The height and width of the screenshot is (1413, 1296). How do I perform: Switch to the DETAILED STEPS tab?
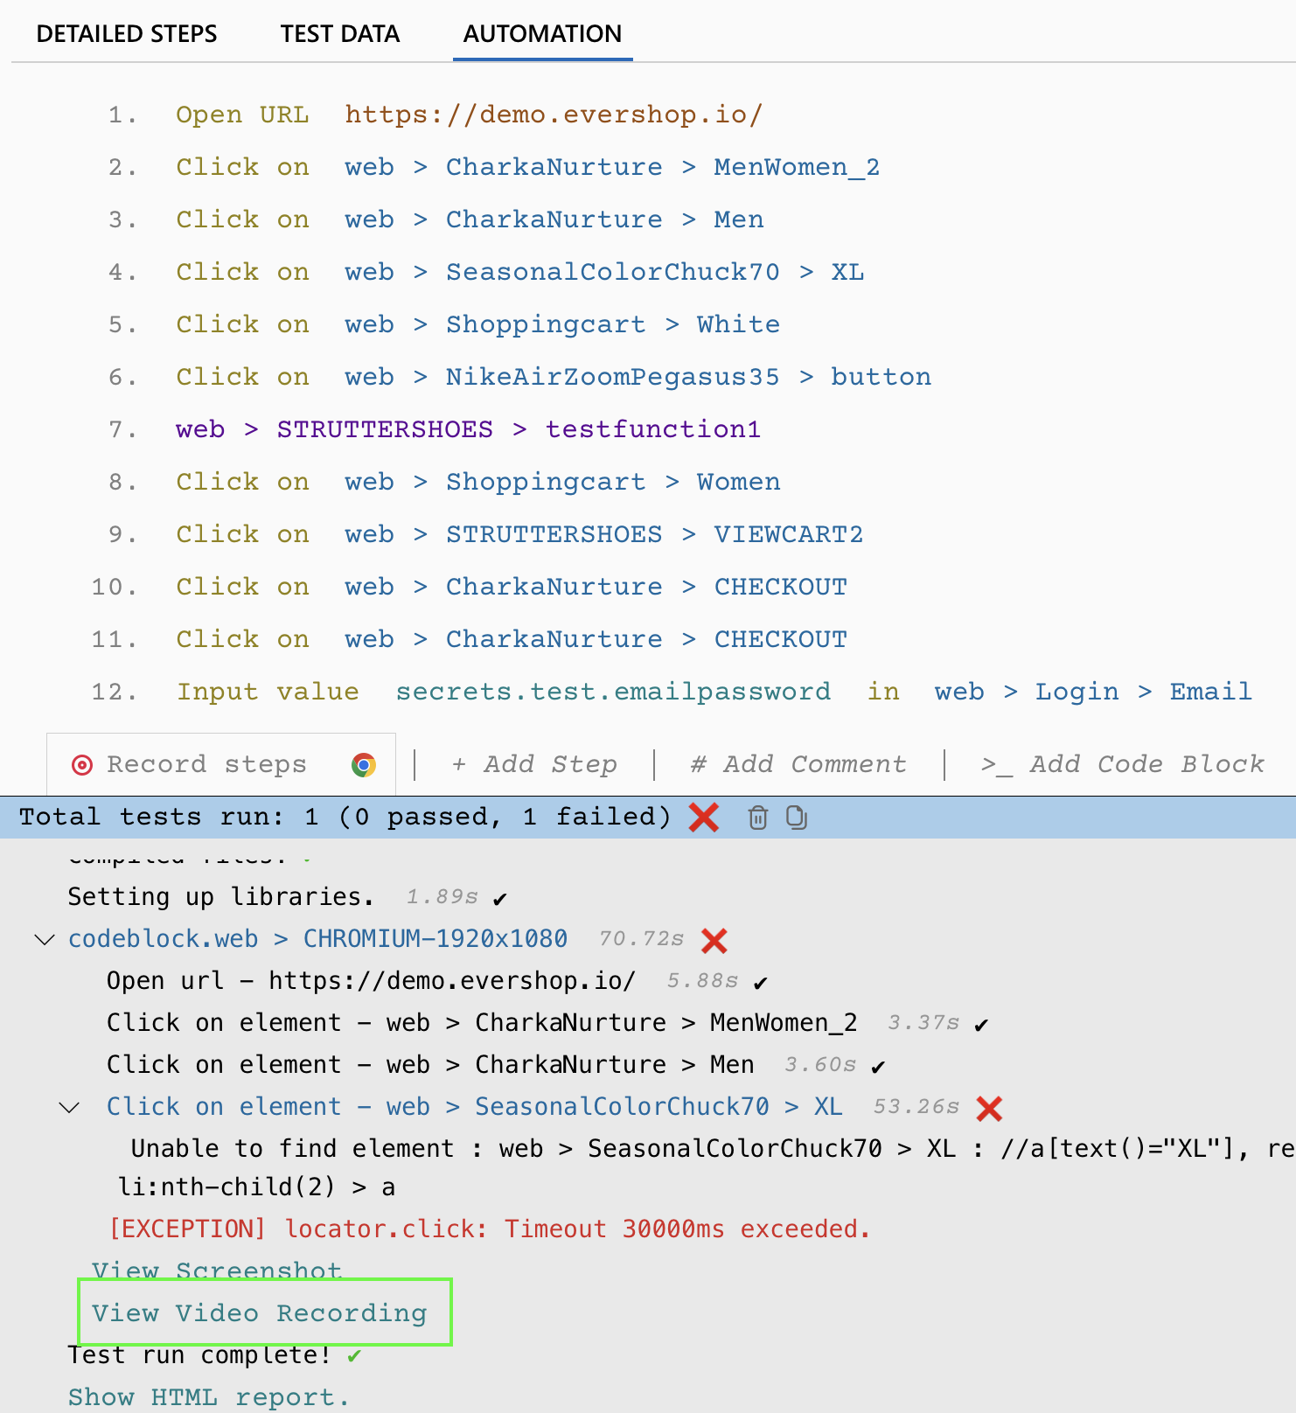pyautogui.click(x=127, y=34)
